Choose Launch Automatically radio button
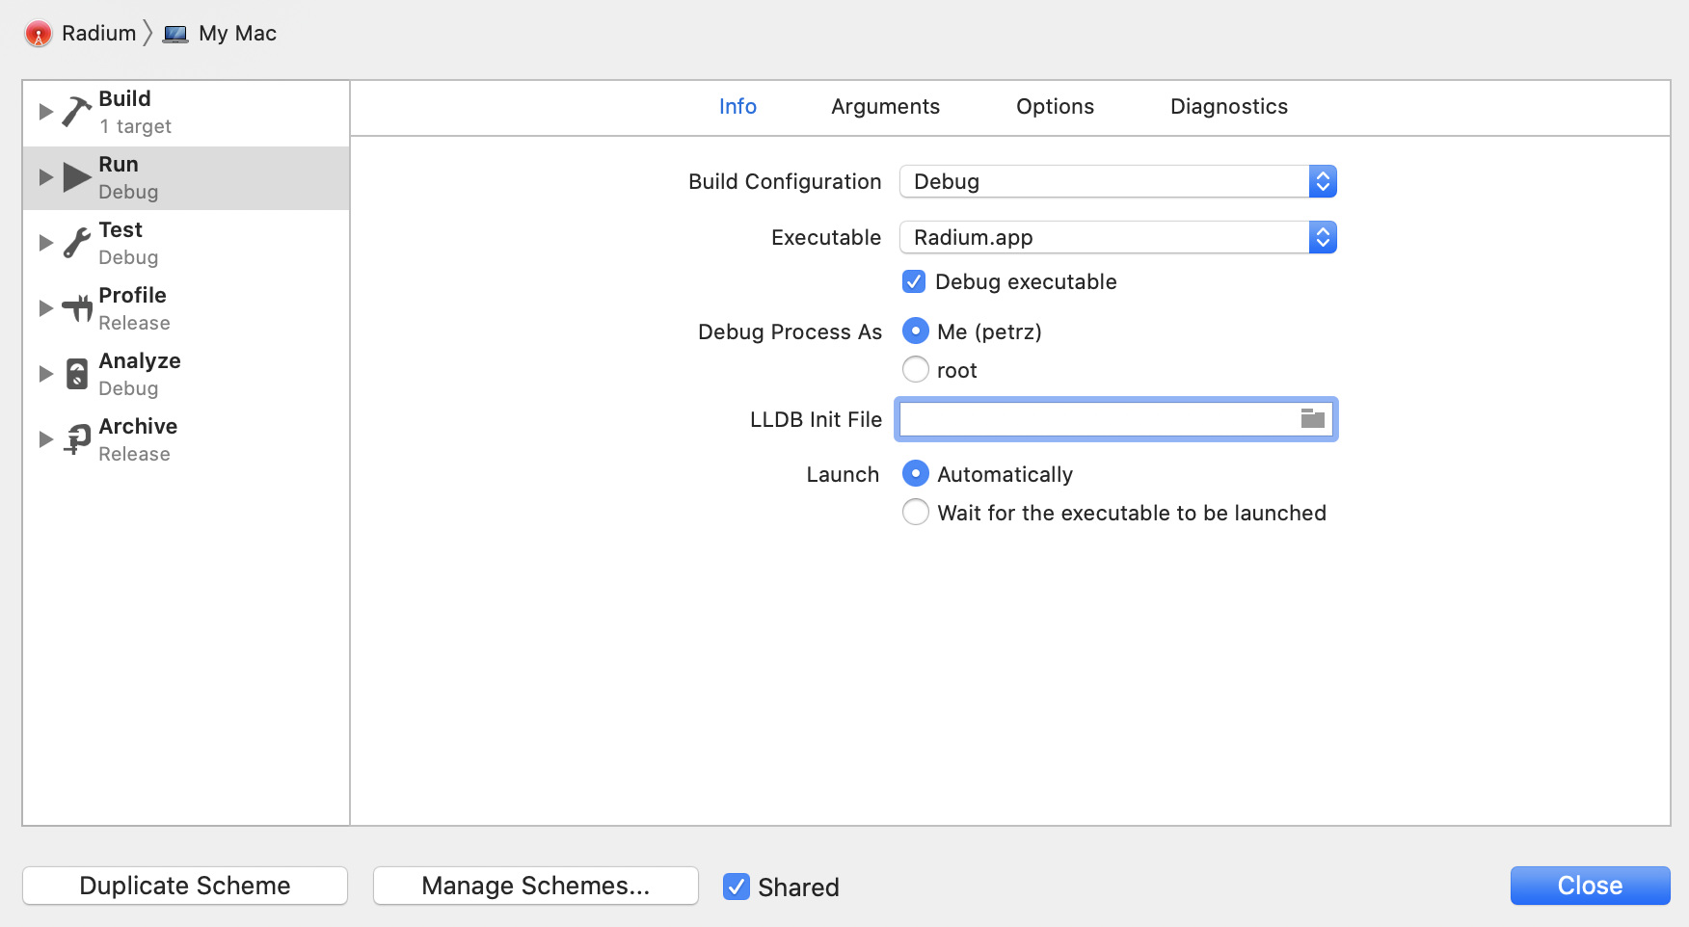This screenshot has height=927, width=1689. click(x=916, y=474)
